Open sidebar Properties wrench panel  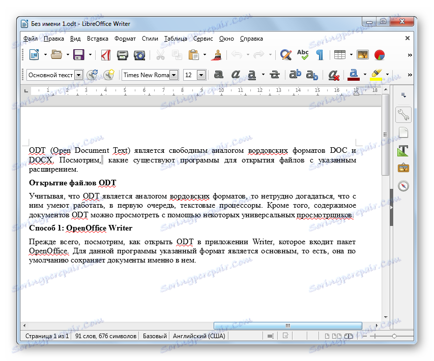(403, 115)
